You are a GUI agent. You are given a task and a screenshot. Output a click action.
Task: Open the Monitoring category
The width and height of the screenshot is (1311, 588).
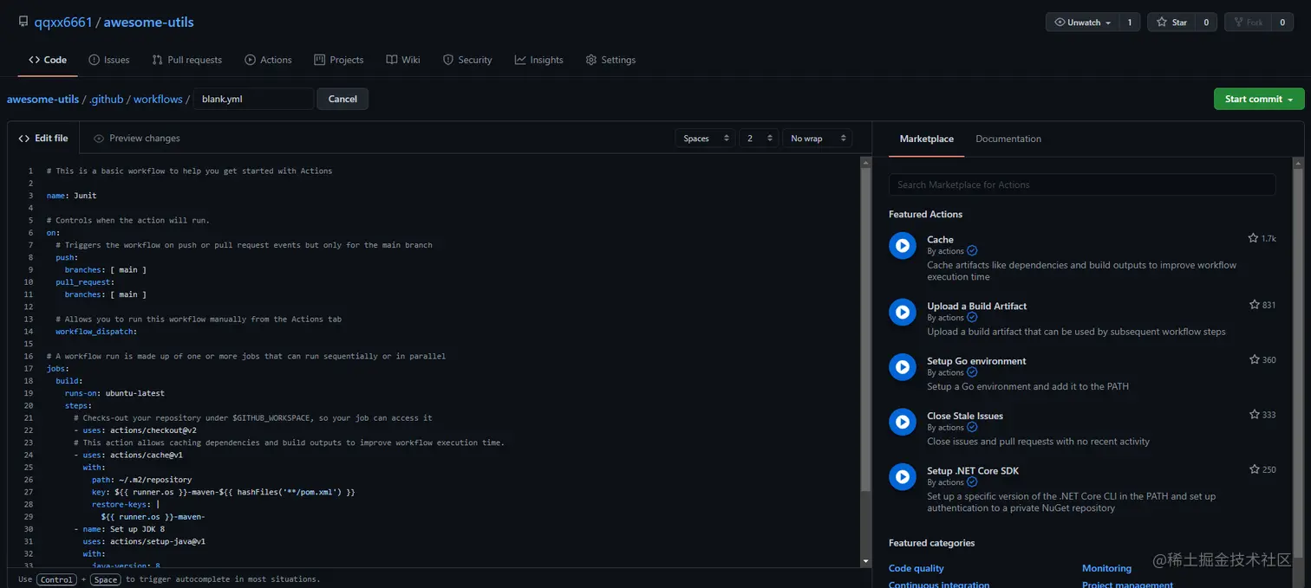(x=1106, y=568)
